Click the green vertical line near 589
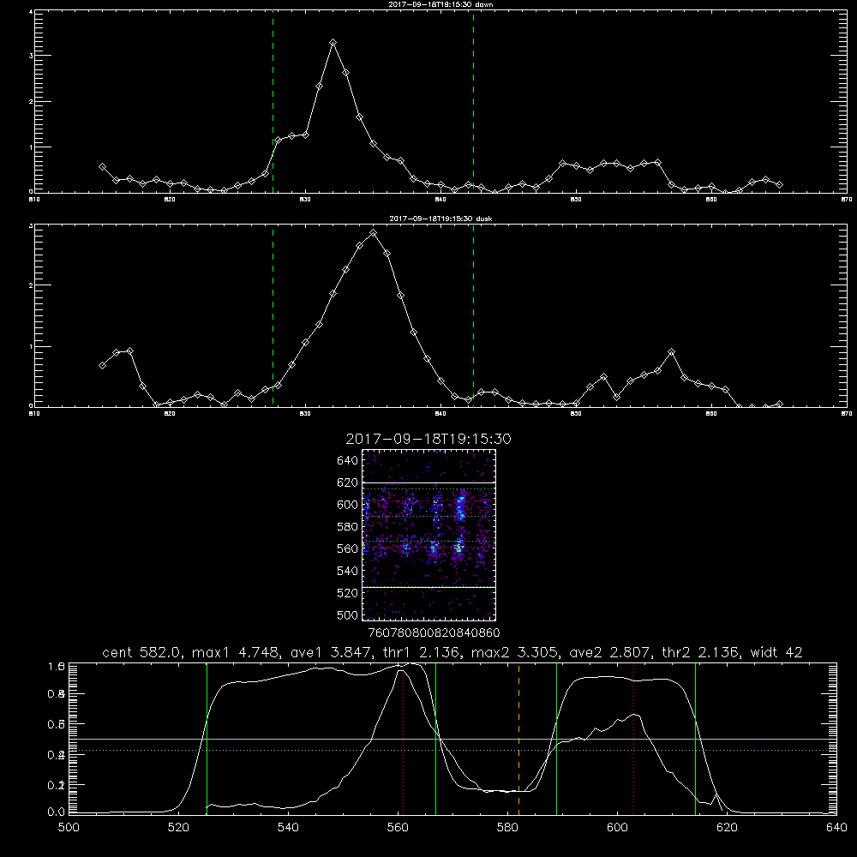This screenshot has height=857, width=857. (556, 739)
